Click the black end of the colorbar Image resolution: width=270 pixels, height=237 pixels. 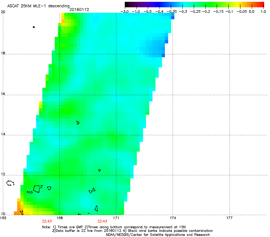[x=128, y=5]
